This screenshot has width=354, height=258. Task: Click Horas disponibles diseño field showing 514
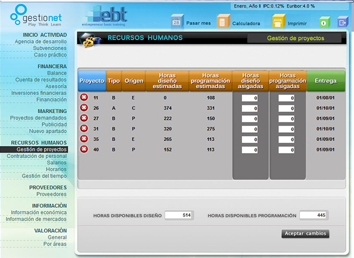(179, 215)
